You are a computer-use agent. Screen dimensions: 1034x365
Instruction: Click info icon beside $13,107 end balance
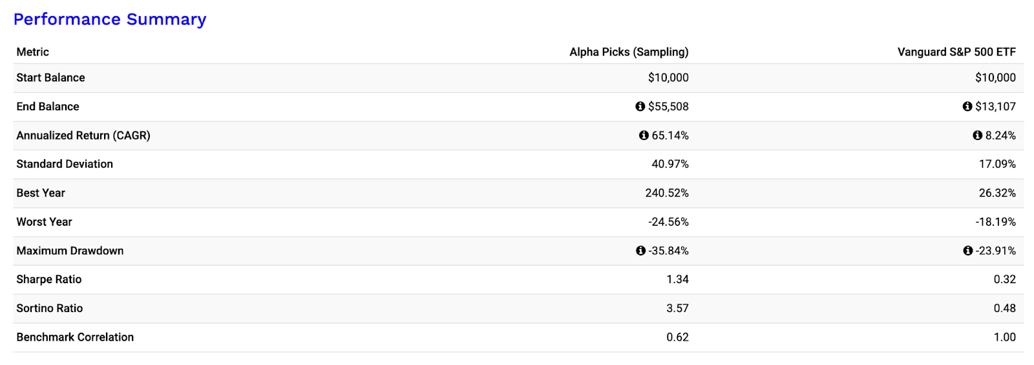pyautogui.click(x=967, y=106)
